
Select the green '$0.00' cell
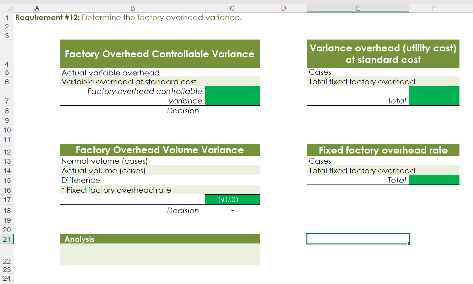[233, 199]
